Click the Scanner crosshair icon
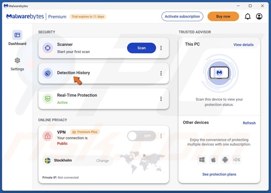Viewport: 271px width, 193px height. pos(48,48)
